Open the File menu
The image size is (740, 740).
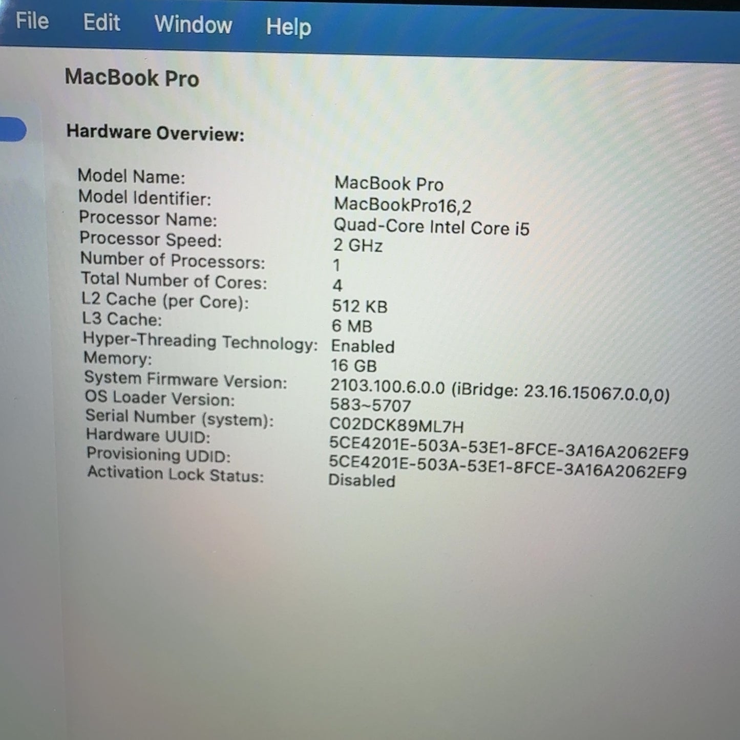tap(32, 22)
